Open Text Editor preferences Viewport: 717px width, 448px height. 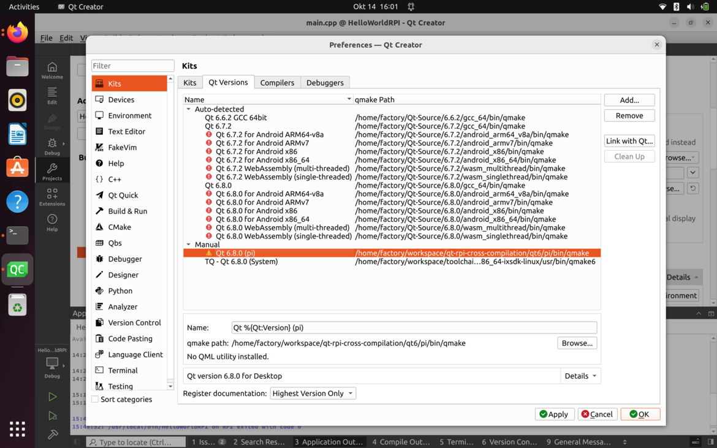pos(129,132)
